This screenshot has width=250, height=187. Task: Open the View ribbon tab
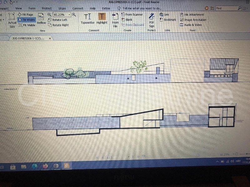[x=18, y=8]
